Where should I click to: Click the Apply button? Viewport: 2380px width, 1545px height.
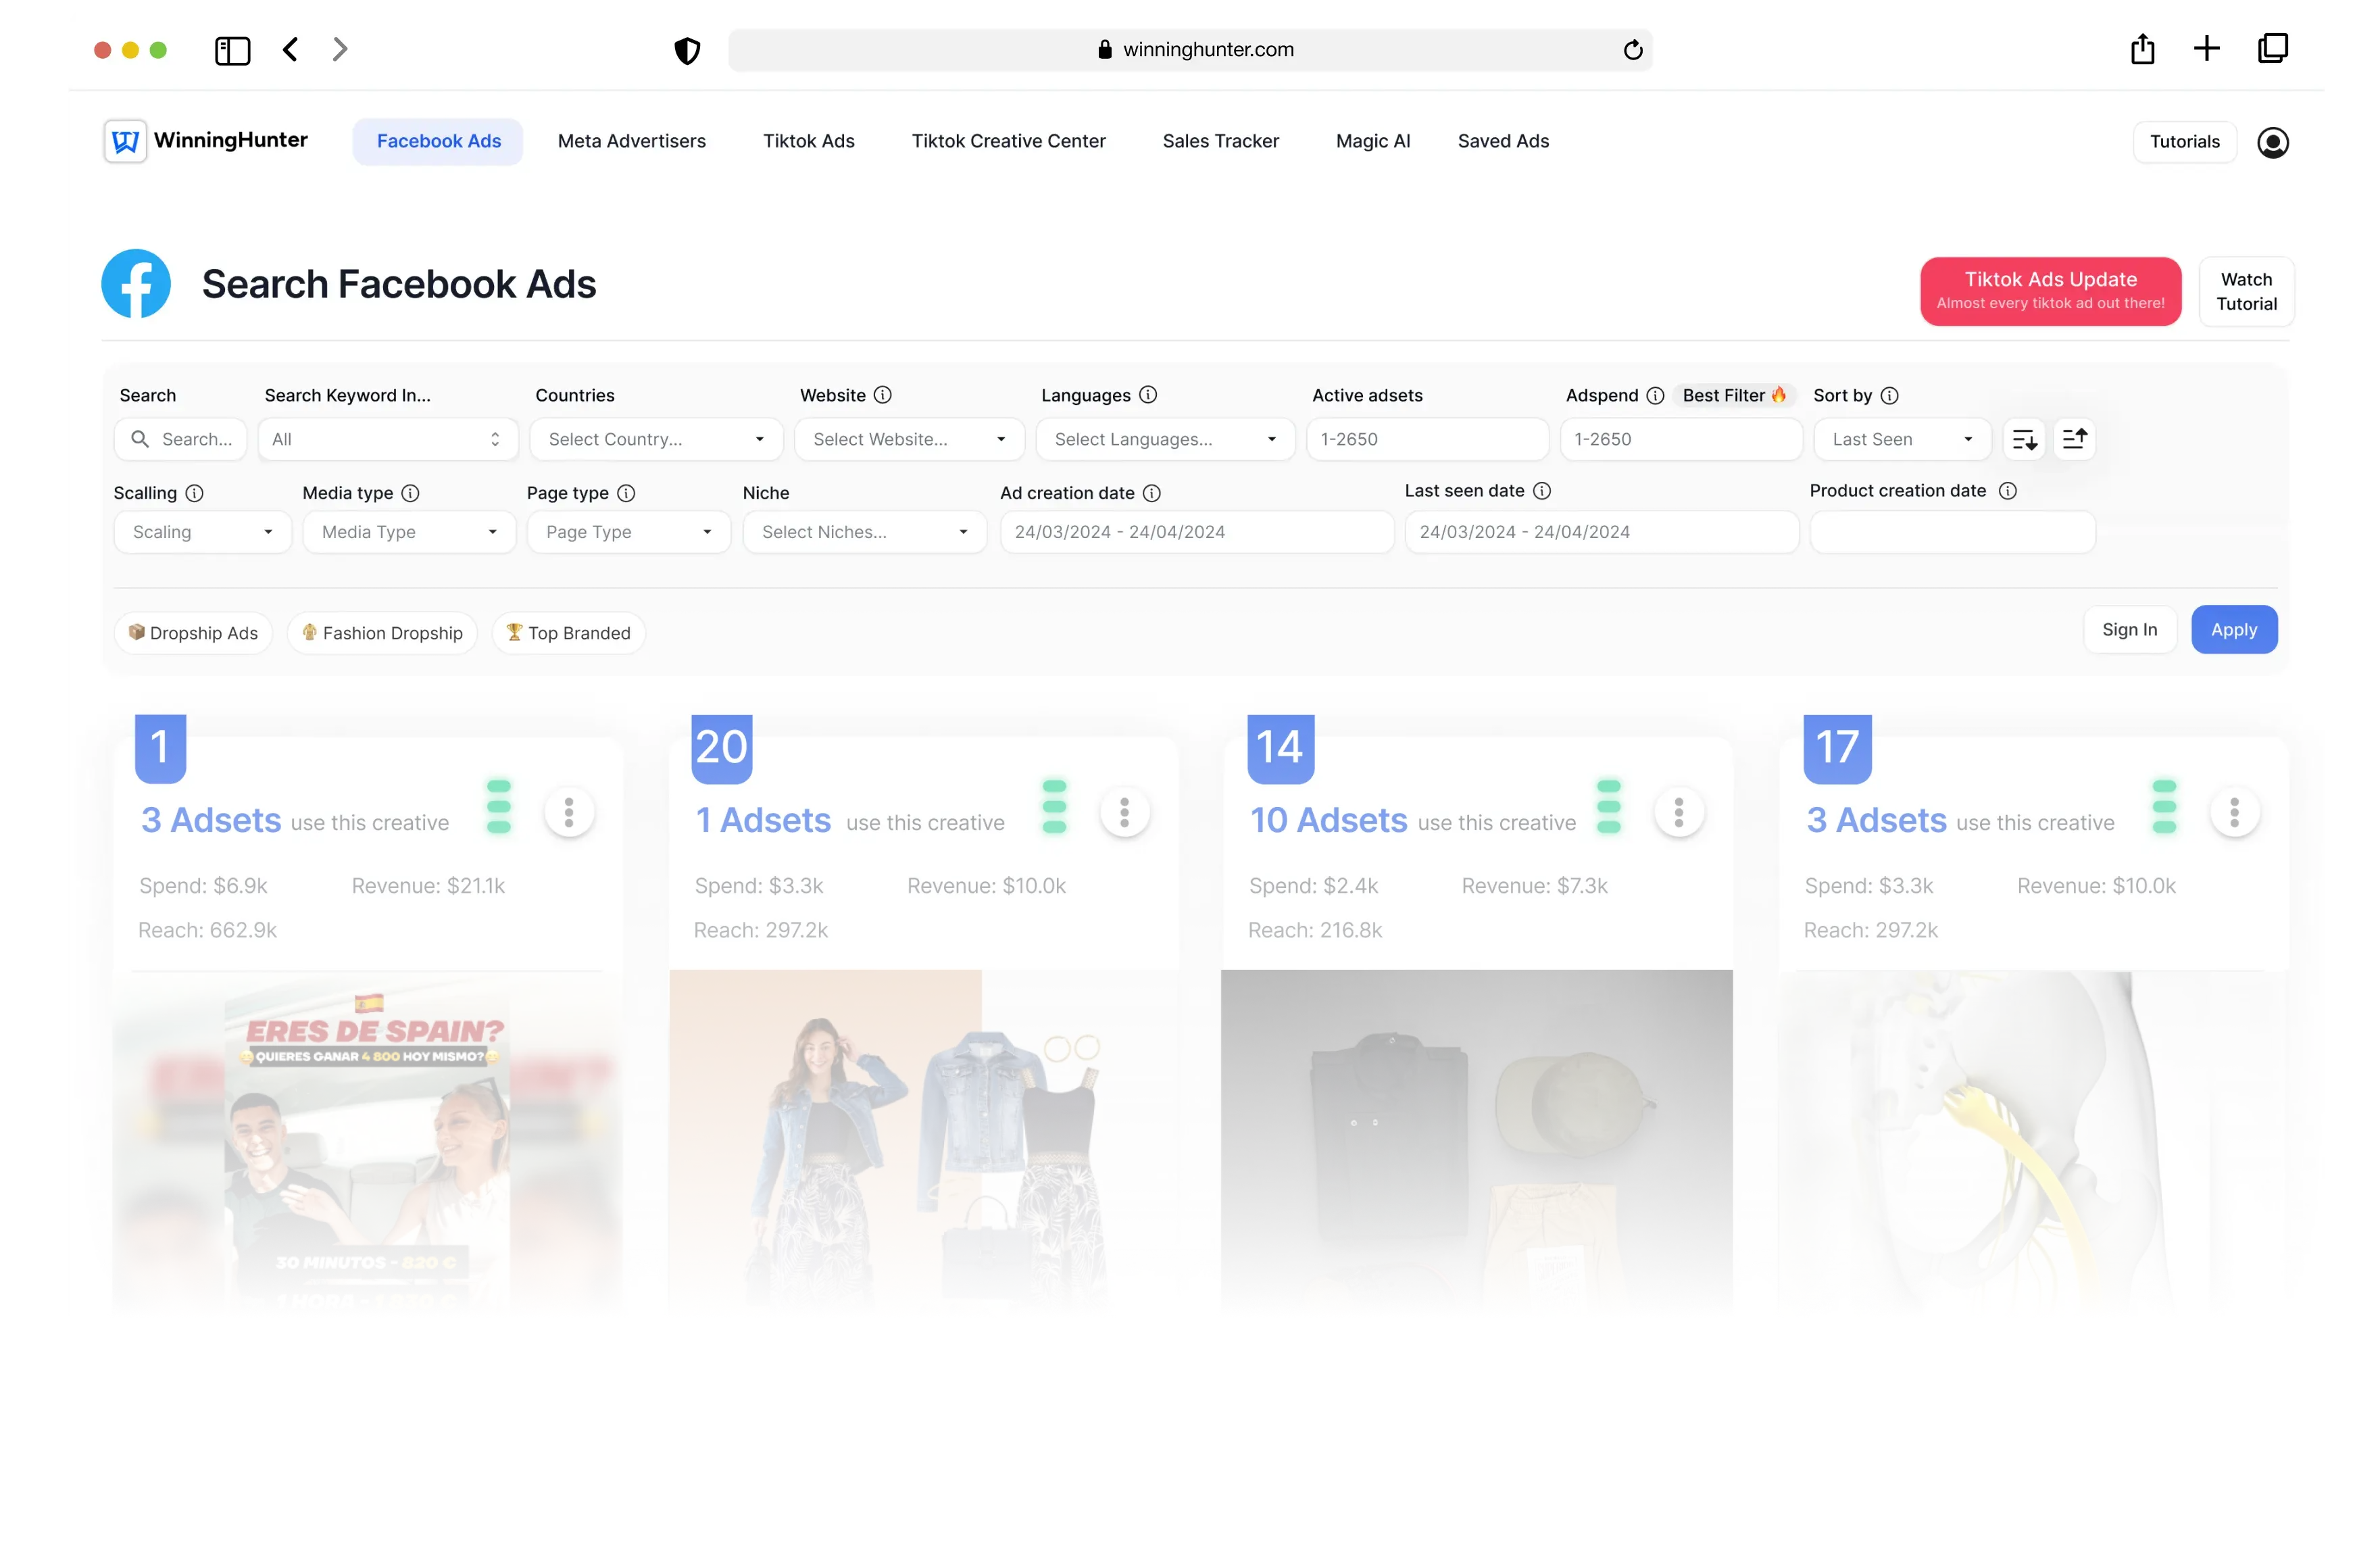pyautogui.click(x=2234, y=629)
